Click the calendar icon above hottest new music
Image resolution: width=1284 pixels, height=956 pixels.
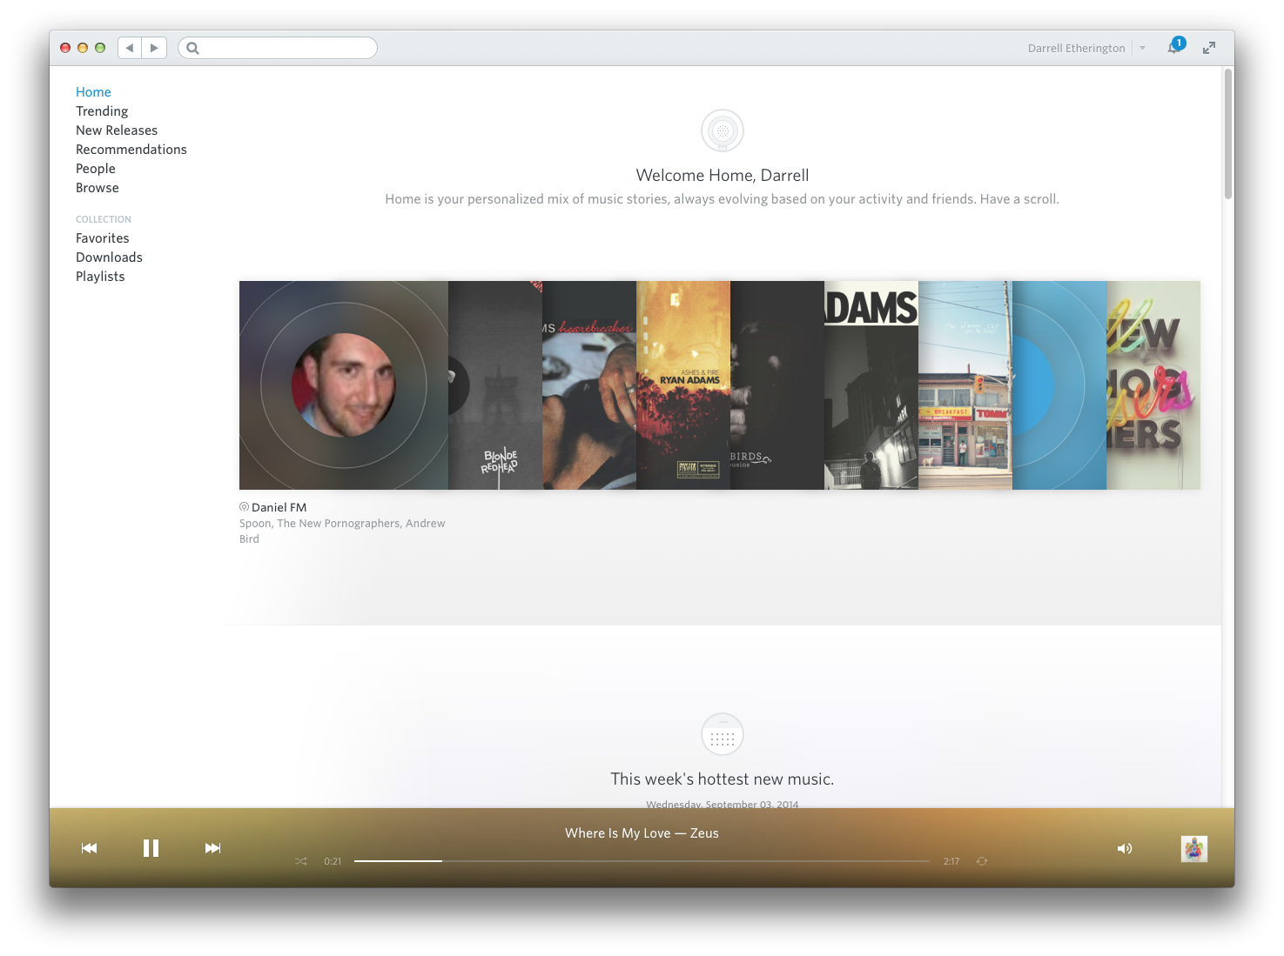pyautogui.click(x=723, y=735)
